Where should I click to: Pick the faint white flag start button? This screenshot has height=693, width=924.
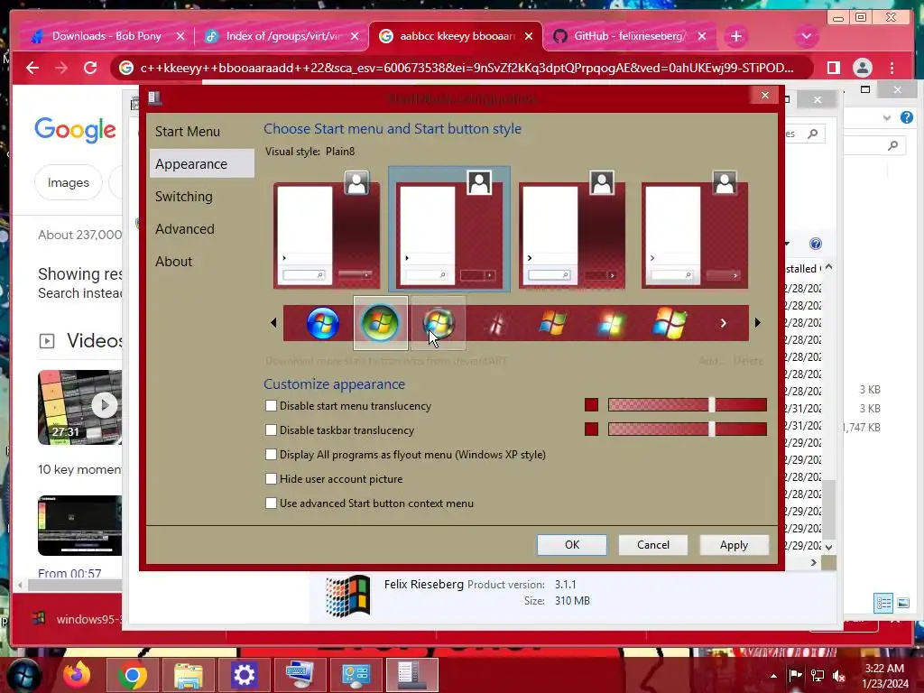[x=496, y=324]
